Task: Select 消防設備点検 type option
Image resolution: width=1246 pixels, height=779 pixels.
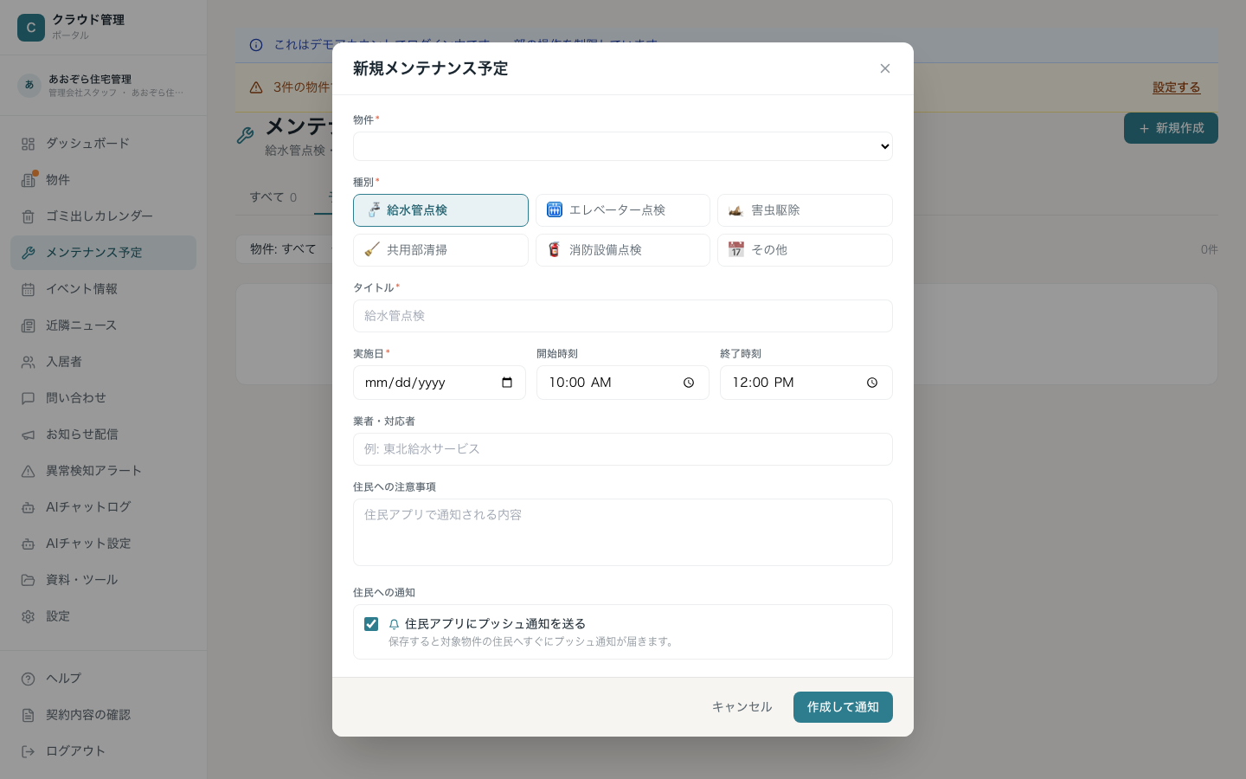Action: tap(623, 250)
